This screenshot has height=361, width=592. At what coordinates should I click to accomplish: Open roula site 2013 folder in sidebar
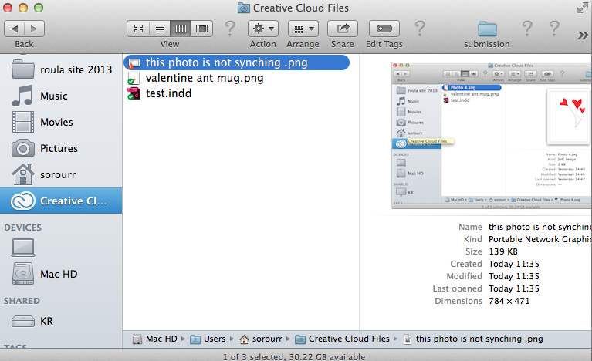[61, 69]
